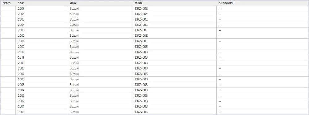
Task: Select year 2004 in the DRZ400S row
Action: pyautogui.click(x=21, y=90)
